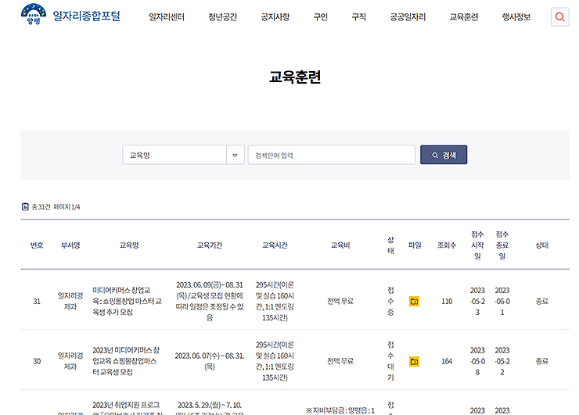Click the 파일 column header
Image resolution: width=579 pixels, height=415 pixels.
pos(415,245)
